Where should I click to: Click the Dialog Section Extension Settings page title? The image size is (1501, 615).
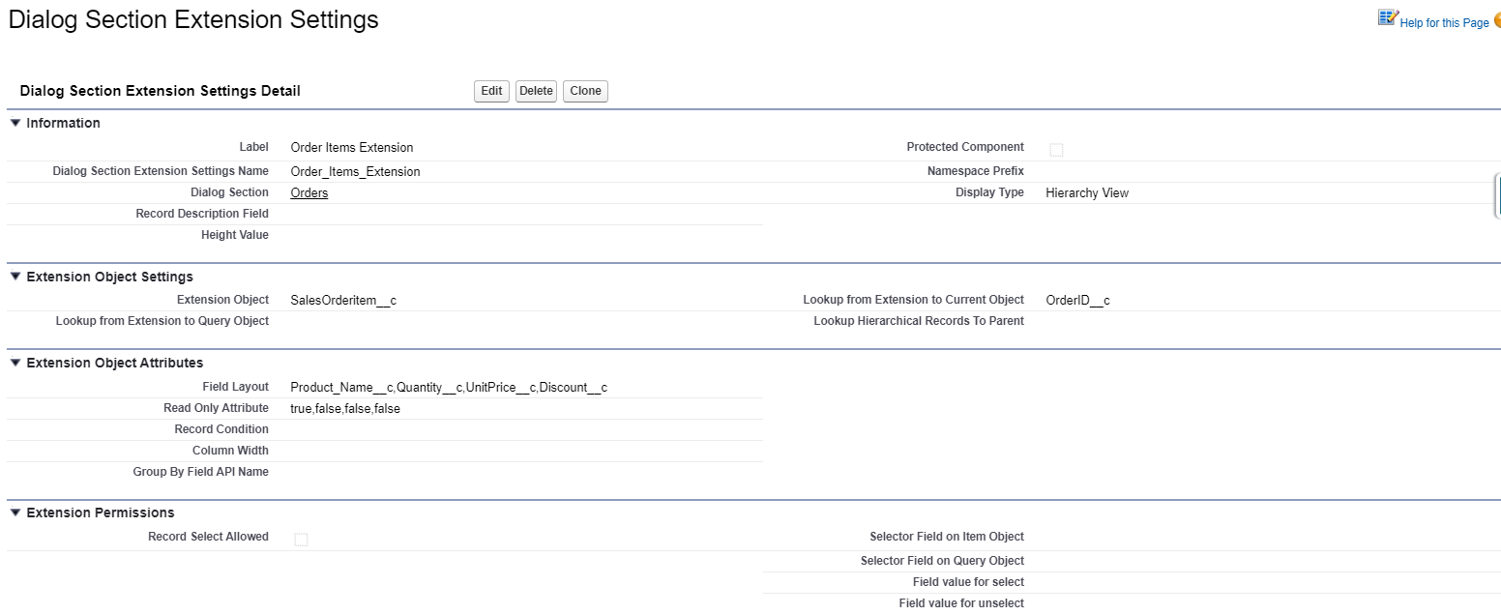pos(193,19)
